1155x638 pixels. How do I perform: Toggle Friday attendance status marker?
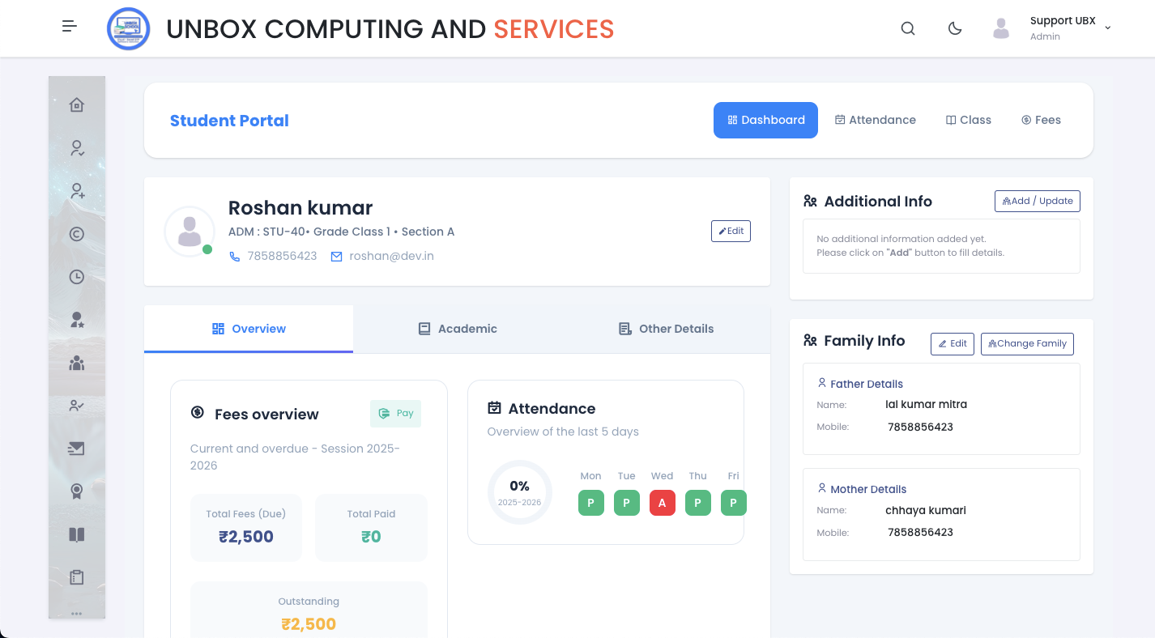pyautogui.click(x=733, y=503)
